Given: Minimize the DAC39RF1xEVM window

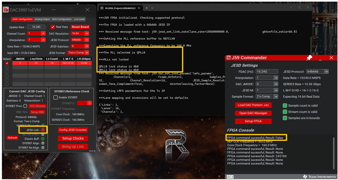Looking at the screenshot, I should (54, 10).
